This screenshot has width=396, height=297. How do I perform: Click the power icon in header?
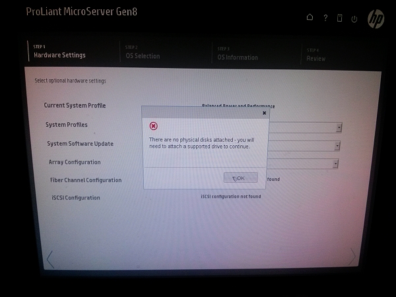[x=354, y=19]
